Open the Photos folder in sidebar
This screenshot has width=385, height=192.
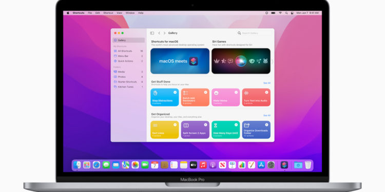click(x=128, y=77)
